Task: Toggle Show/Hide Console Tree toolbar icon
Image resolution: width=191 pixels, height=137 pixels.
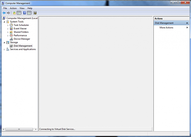Action: point(19,13)
